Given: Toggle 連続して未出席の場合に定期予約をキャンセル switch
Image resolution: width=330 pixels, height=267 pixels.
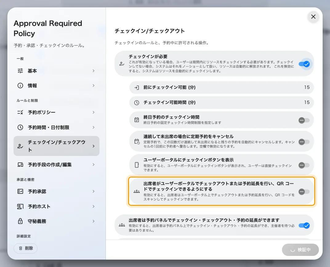Looking at the screenshot, I should tap(304, 142).
